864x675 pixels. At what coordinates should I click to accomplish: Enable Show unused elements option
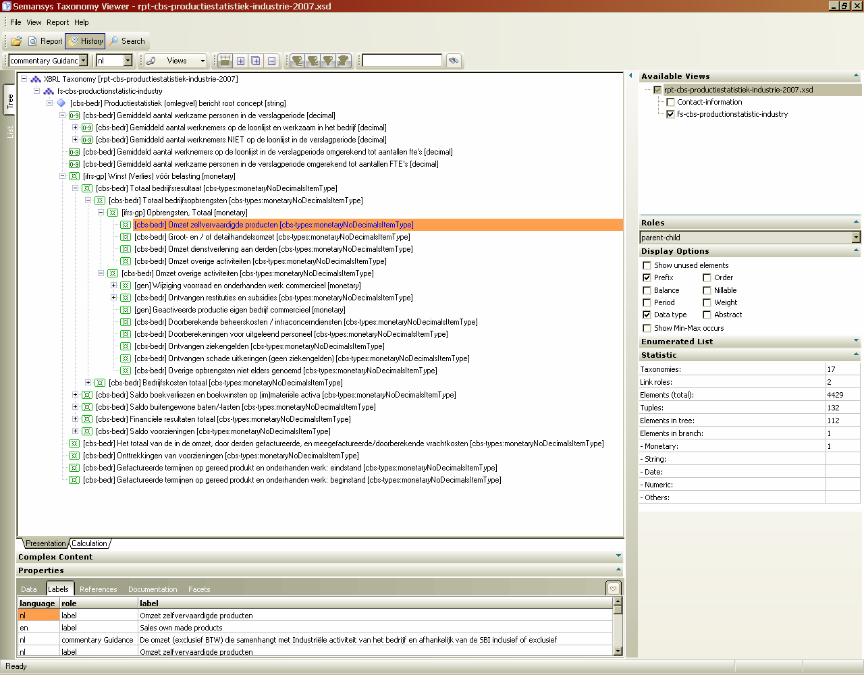(647, 265)
